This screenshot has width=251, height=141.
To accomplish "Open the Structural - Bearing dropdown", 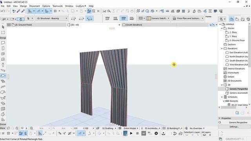I will [x=52, y=18].
